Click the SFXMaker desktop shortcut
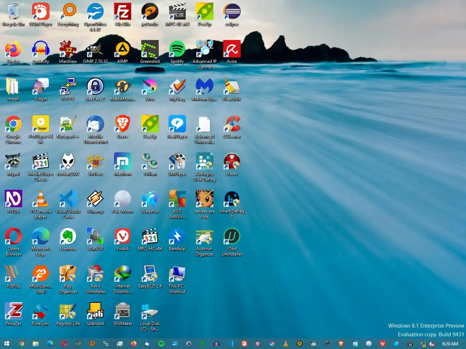Screen dimensions: 466x349 [123, 315]
